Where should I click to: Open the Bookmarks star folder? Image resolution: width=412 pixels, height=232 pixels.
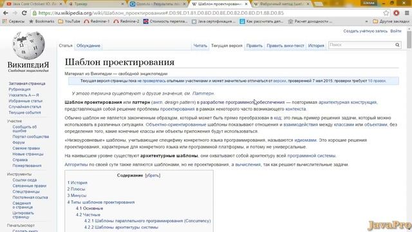pos(41,21)
